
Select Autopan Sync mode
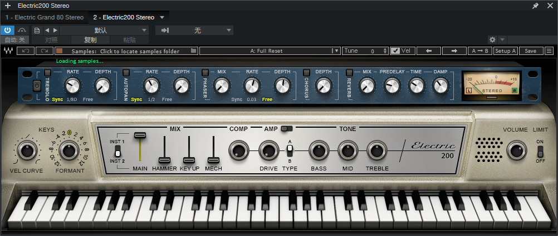(136, 99)
